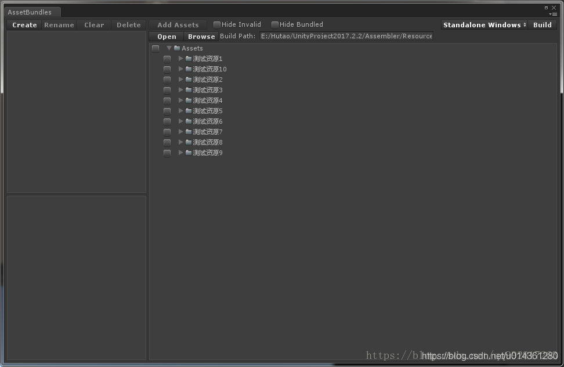Check the box for 测试资源9
The image size is (564, 367).
click(167, 153)
